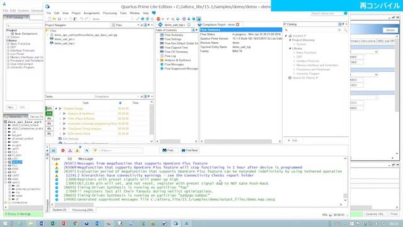Open the Processing menu
Screen dimensions: 403x227
click(x=110, y=13)
